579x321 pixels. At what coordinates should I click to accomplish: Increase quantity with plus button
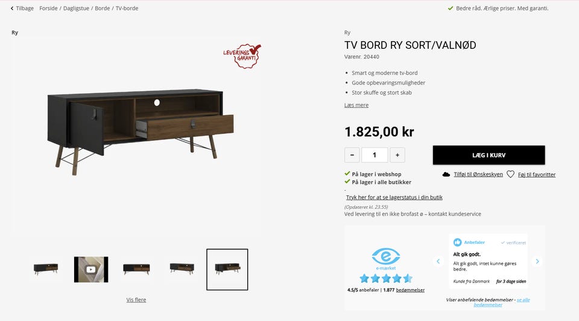(x=397, y=155)
